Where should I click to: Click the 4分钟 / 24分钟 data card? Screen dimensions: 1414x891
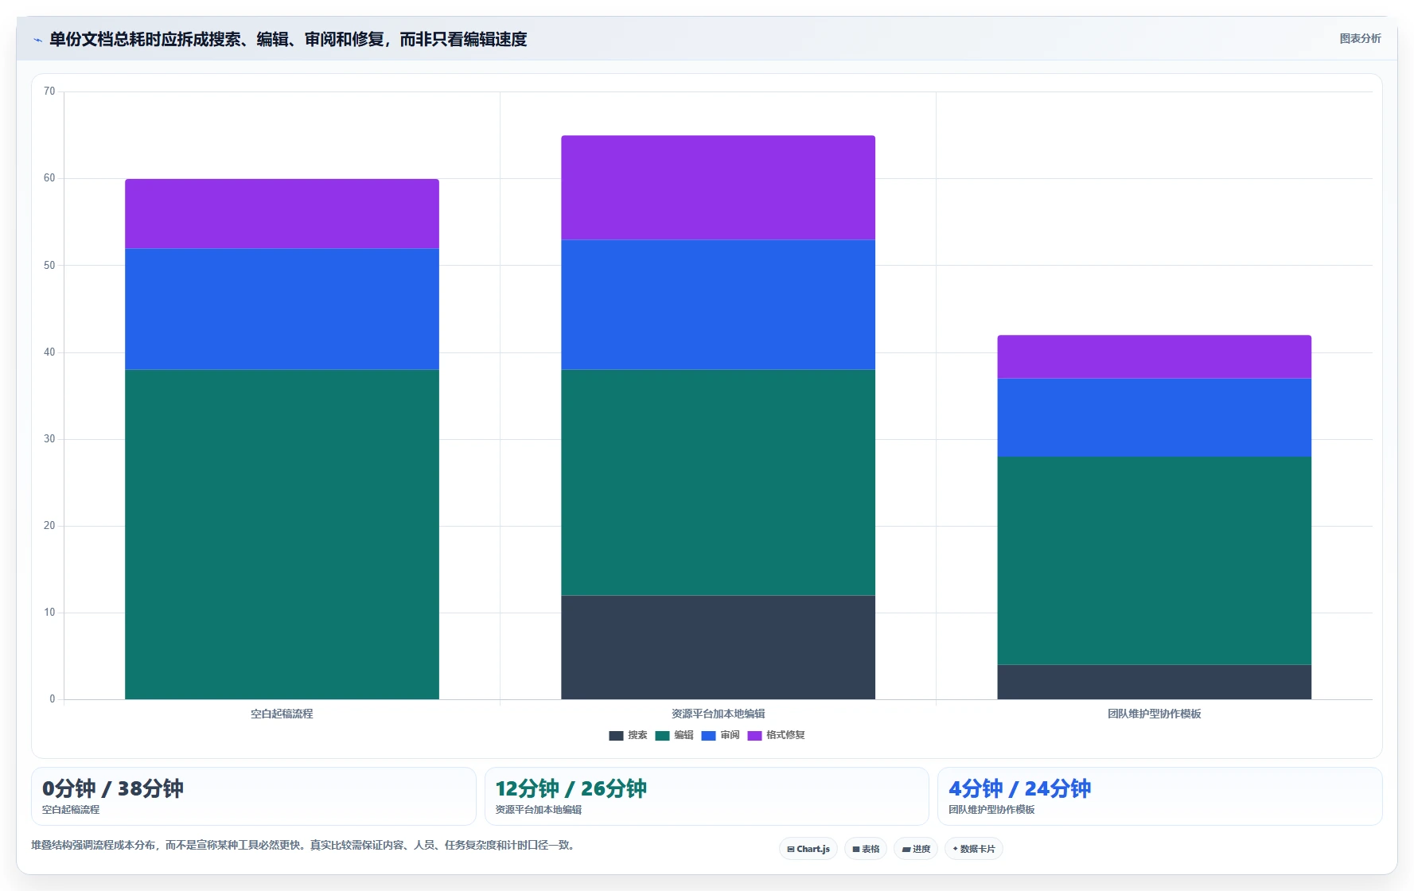1160,796
